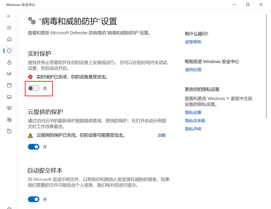Image resolution: width=271 pixels, height=209 pixels.
Task: Click the 自动提交样本 section heading
Action: [45, 171]
